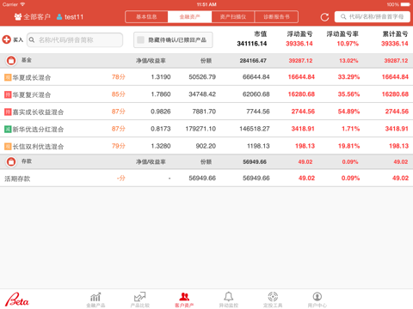Tap the 市值 column header
Screen dimensions: 413x309
(261, 34)
